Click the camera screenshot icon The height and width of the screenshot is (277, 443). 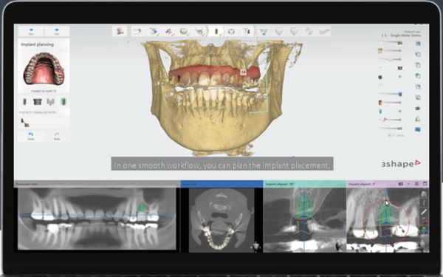[418, 109]
